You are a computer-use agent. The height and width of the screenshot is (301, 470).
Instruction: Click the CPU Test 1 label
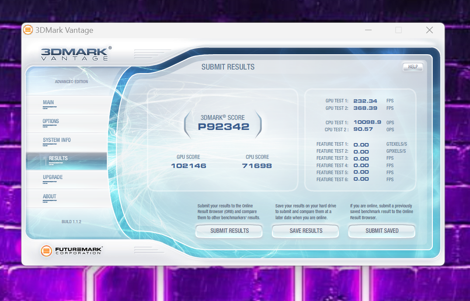point(337,122)
